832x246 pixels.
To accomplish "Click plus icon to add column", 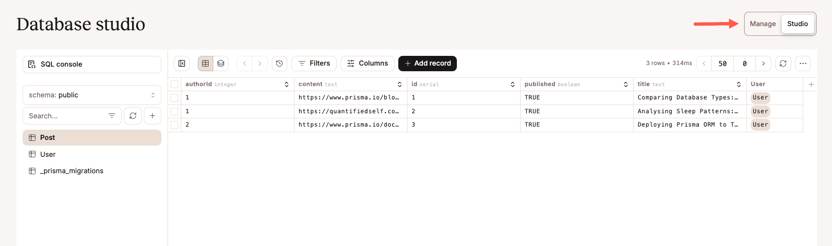I will [x=811, y=85].
